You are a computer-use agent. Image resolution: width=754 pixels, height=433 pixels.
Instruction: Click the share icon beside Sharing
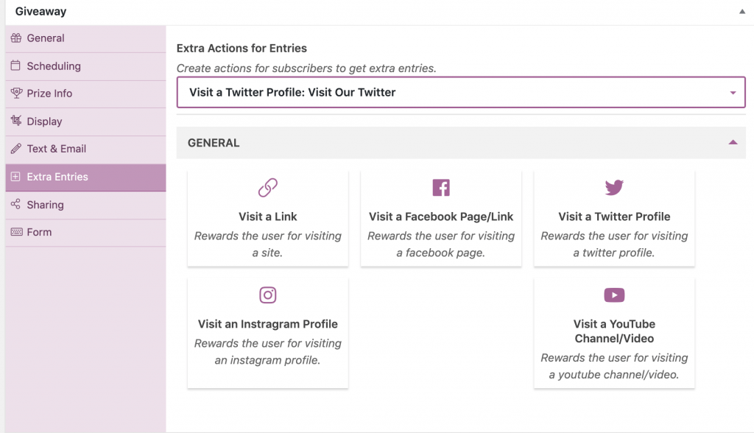(16, 204)
